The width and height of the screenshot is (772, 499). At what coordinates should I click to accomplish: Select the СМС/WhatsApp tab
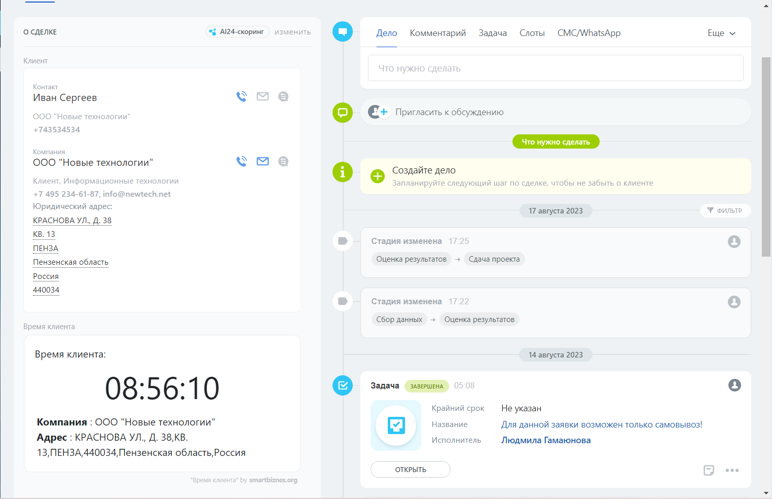pyautogui.click(x=589, y=33)
